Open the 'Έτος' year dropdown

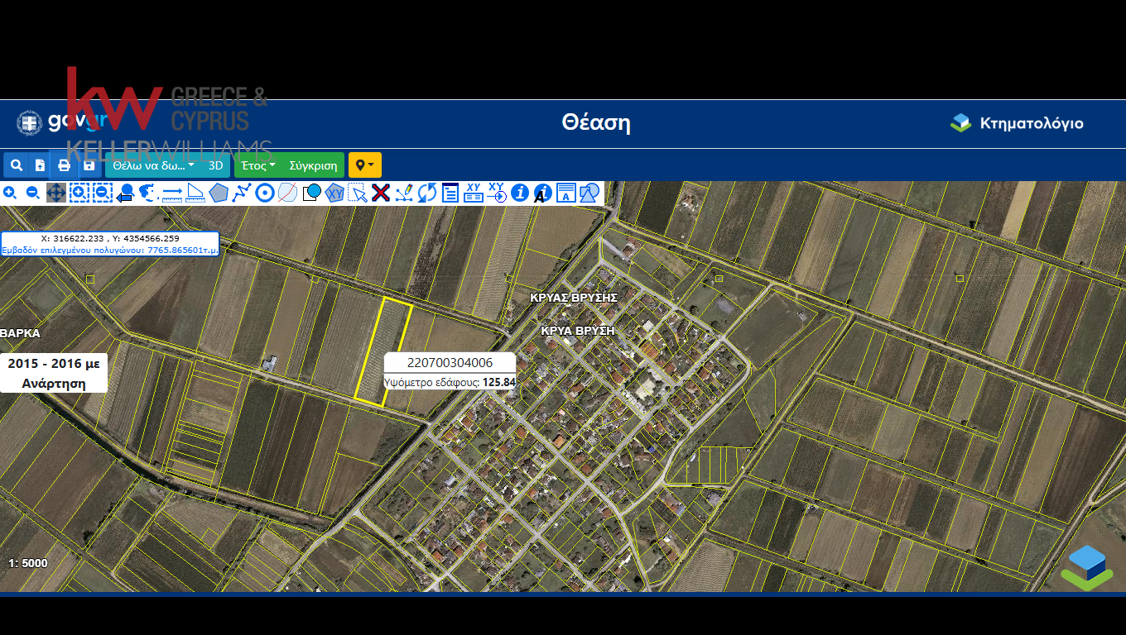coord(258,165)
